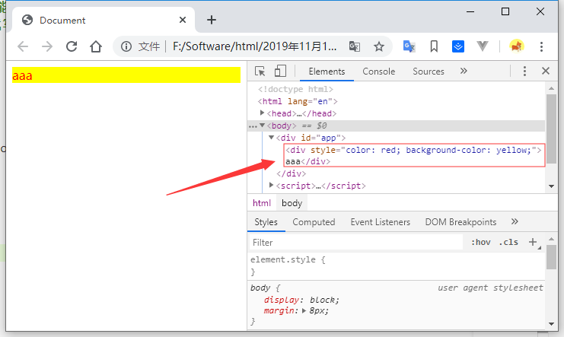
Task: Open a new browser tab
Action: [x=212, y=20]
